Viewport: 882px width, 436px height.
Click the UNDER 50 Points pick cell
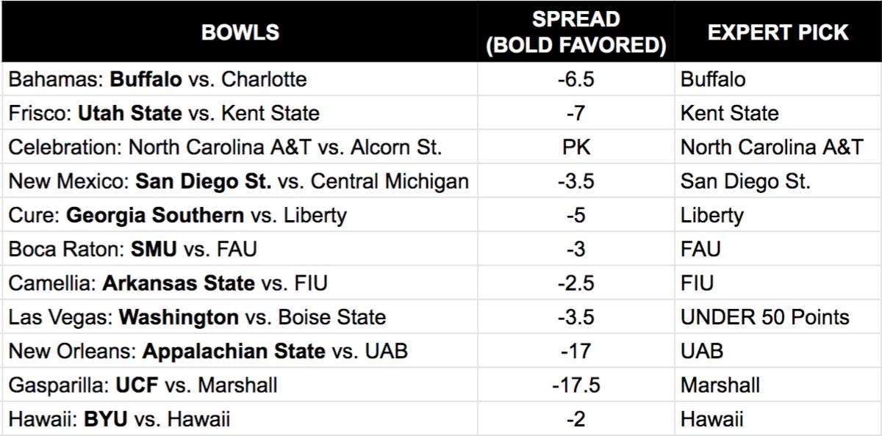coord(764,317)
